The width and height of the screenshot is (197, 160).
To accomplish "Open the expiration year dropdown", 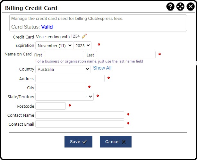I will point(82,46).
